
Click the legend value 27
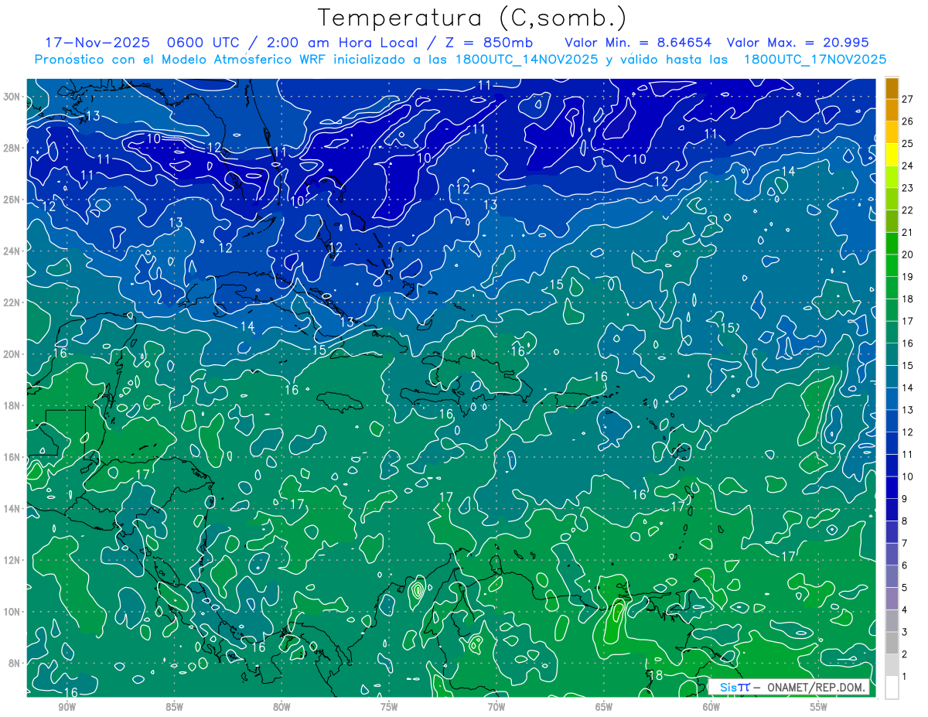[907, 98]
